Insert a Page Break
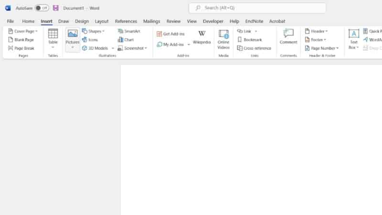Image resolution: width=382 pixels, height=215 pixels. point(21,48)
